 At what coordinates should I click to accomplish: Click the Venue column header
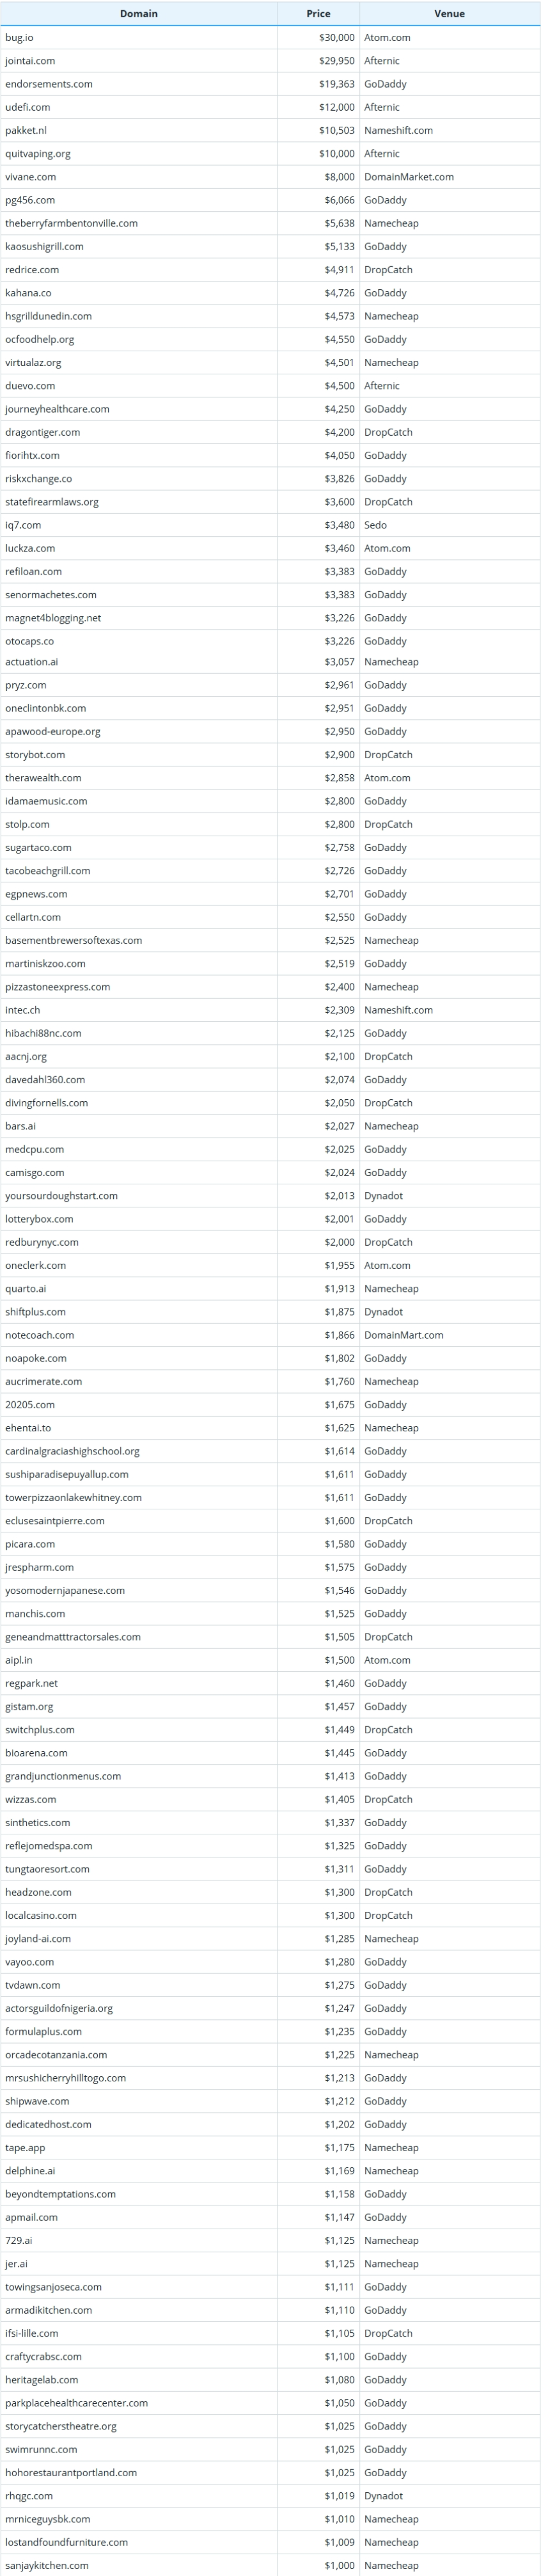(x=449, y=14)
